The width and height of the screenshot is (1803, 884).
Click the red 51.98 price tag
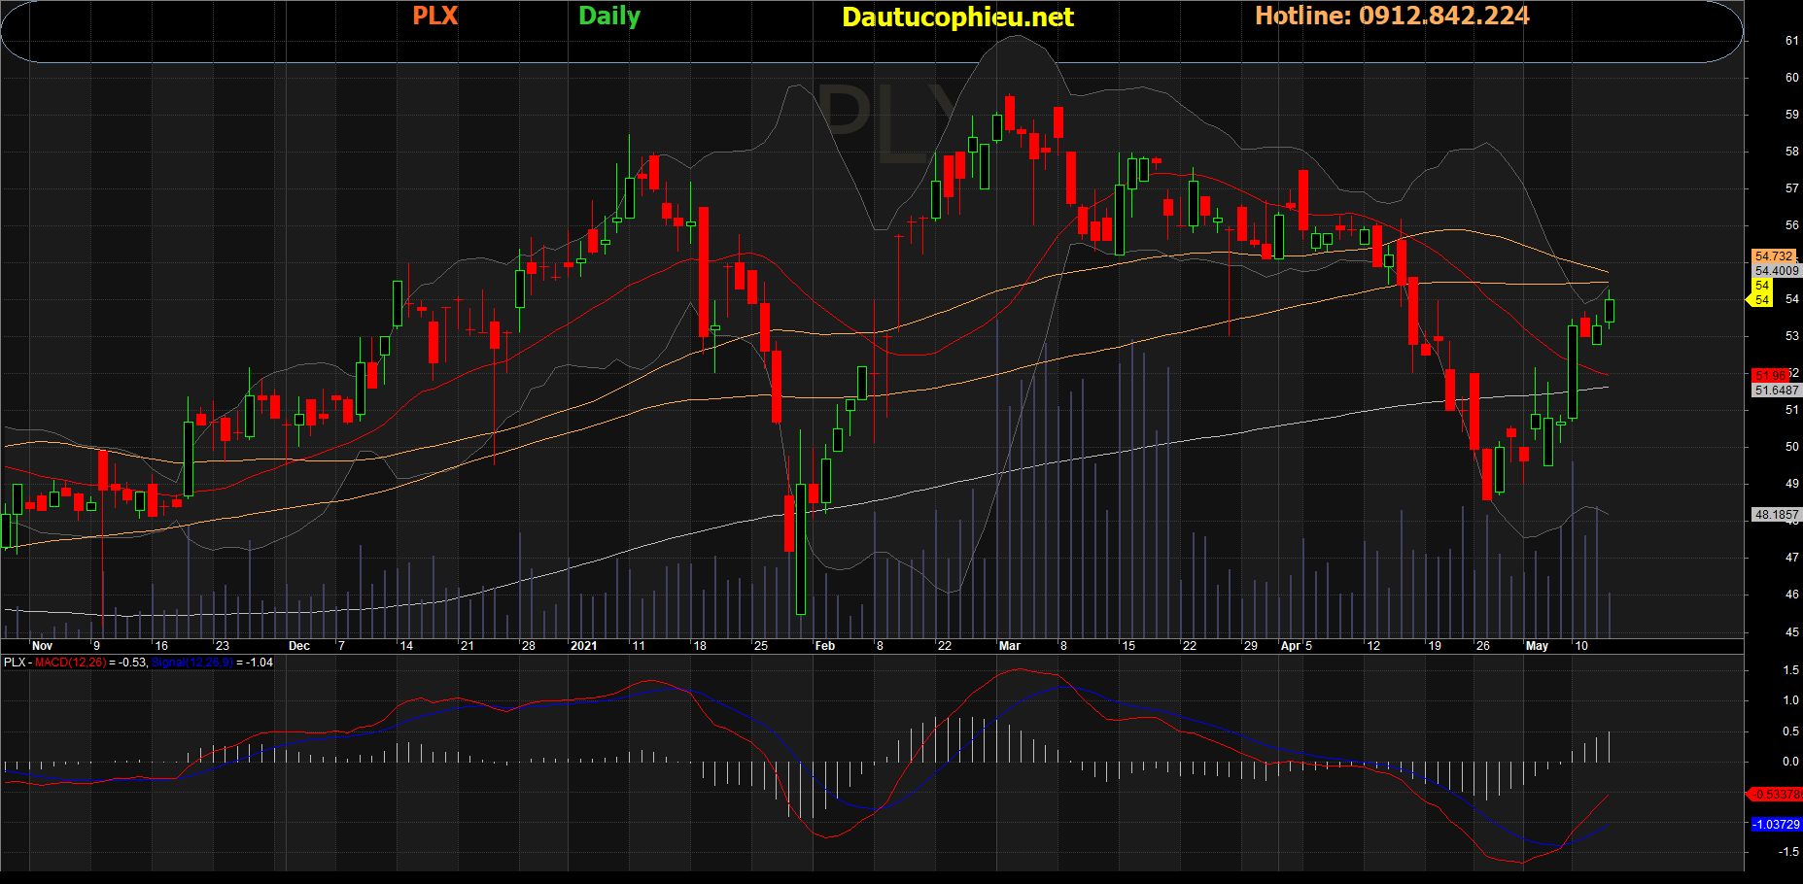[1770, 375]
